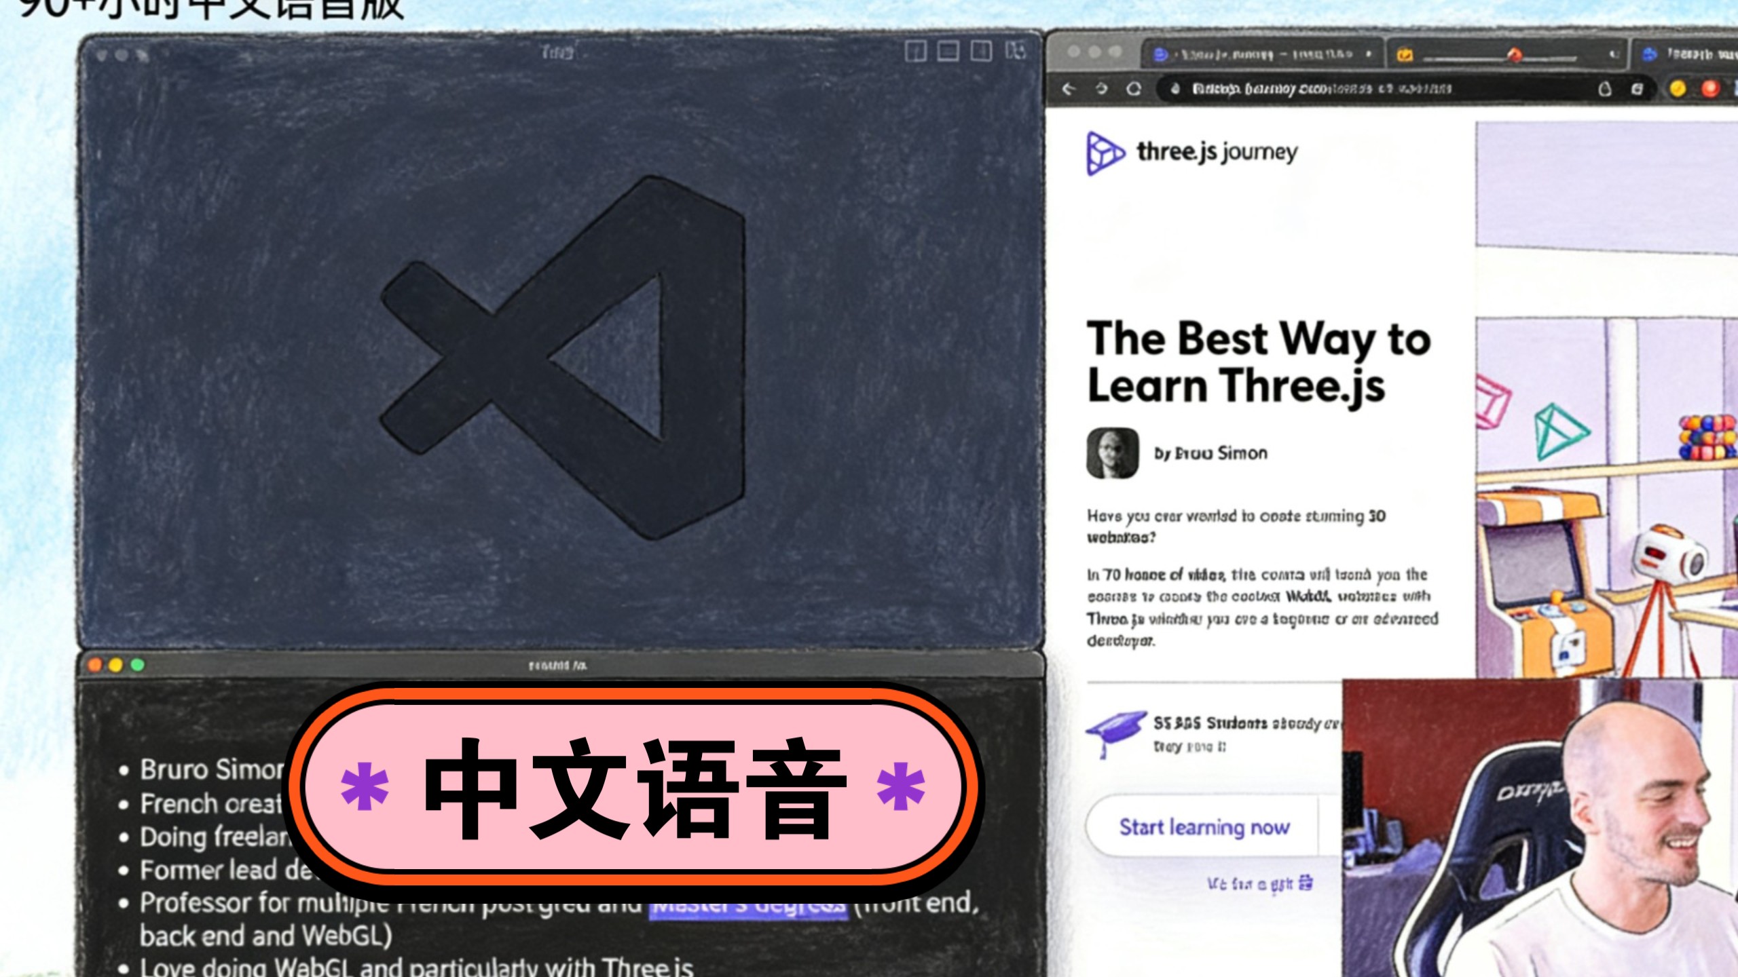Go forward in the browser
Viewport: 1738px width, 977px height.
(1101, 89)
